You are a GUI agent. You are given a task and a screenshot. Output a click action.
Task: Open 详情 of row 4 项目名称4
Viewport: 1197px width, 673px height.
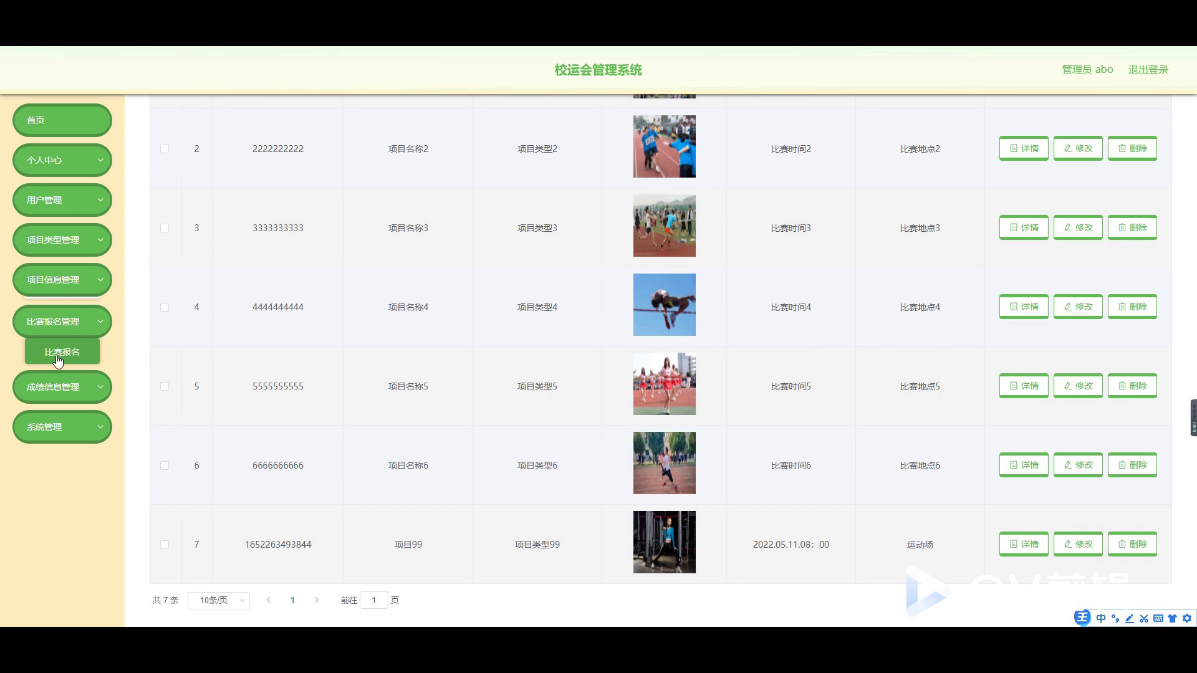1024,307
